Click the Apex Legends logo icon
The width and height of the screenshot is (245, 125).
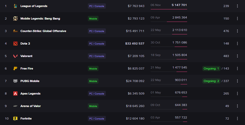click(15, 93)
